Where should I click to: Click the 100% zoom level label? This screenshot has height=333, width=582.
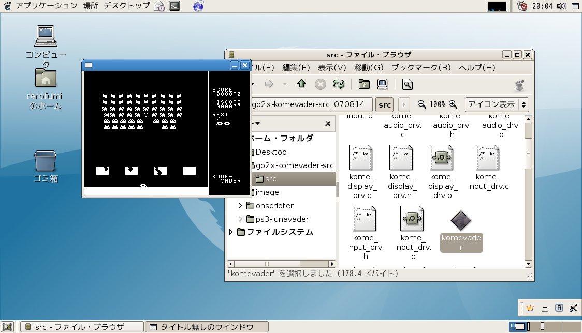pyautogui.click(x=437, y=104)
